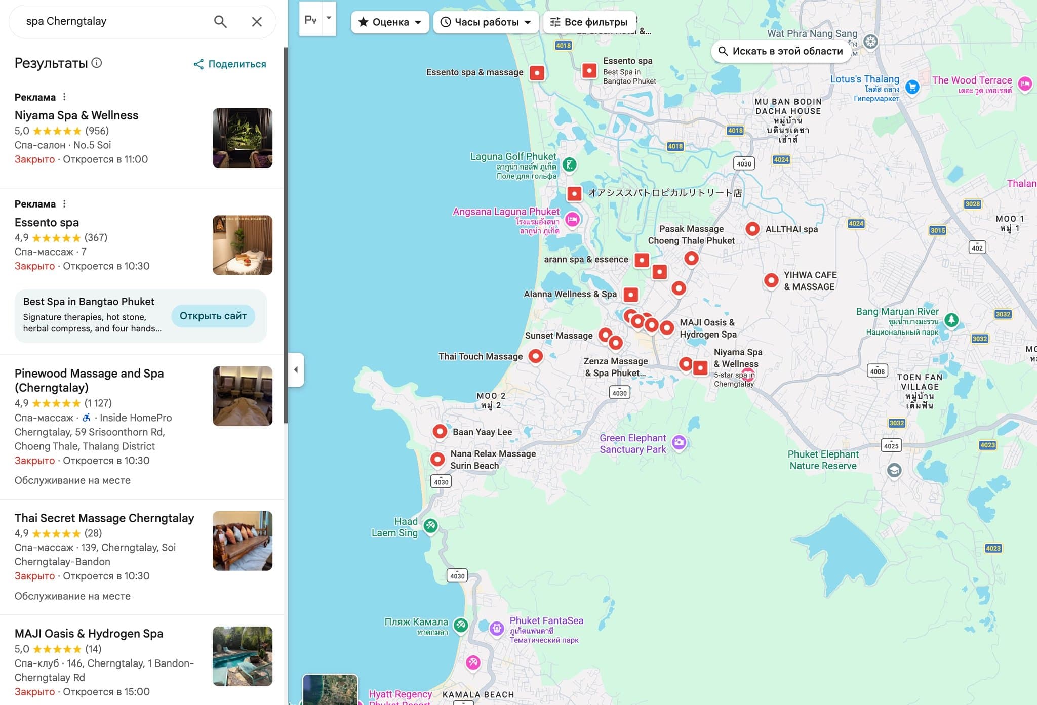Open Все фильтры all filters
The width and height of the screenshot is (1037, 705).
point(589,22)
